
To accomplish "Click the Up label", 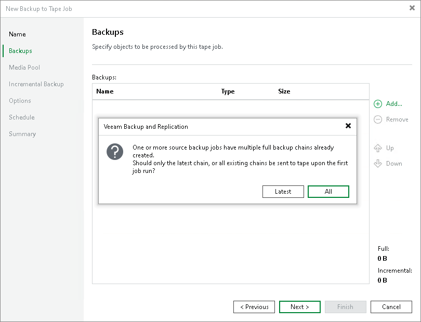I will pyautogui.click(x=390, y=148).
